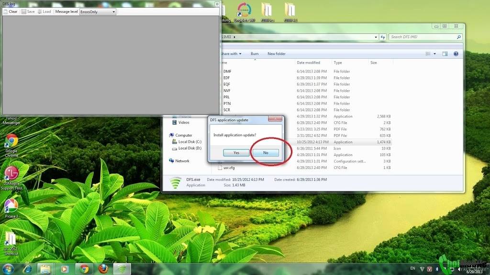The image size is (490, 275).
Task: Open the LIC 2012 Shortcut desktop icon
Action: click(x=11, y=244)
